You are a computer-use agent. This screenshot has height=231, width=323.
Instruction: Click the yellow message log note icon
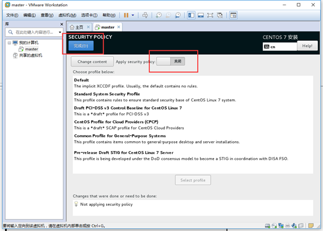(x=311, y=226)
